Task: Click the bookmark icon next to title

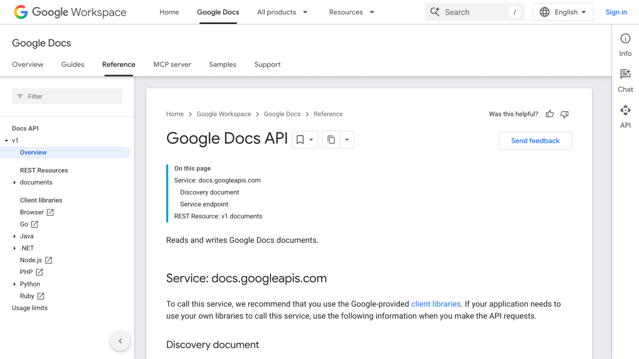Action: (x=300, y=140)
